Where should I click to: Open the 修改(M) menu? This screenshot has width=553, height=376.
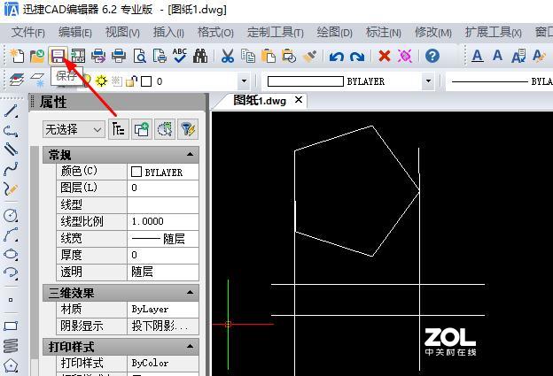click(433, 33)
